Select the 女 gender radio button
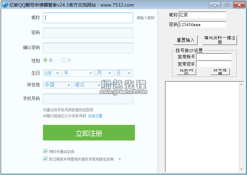This screenshot has height=175, width=247. click(64, 60)
